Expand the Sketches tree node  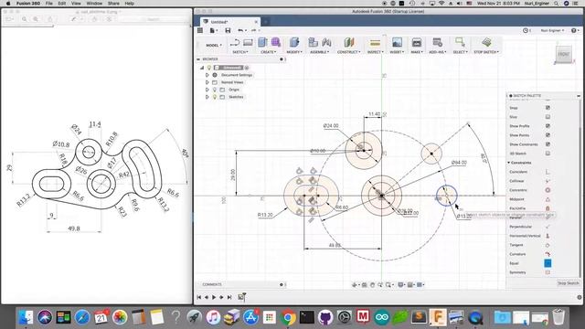click(x=207, y=97)
